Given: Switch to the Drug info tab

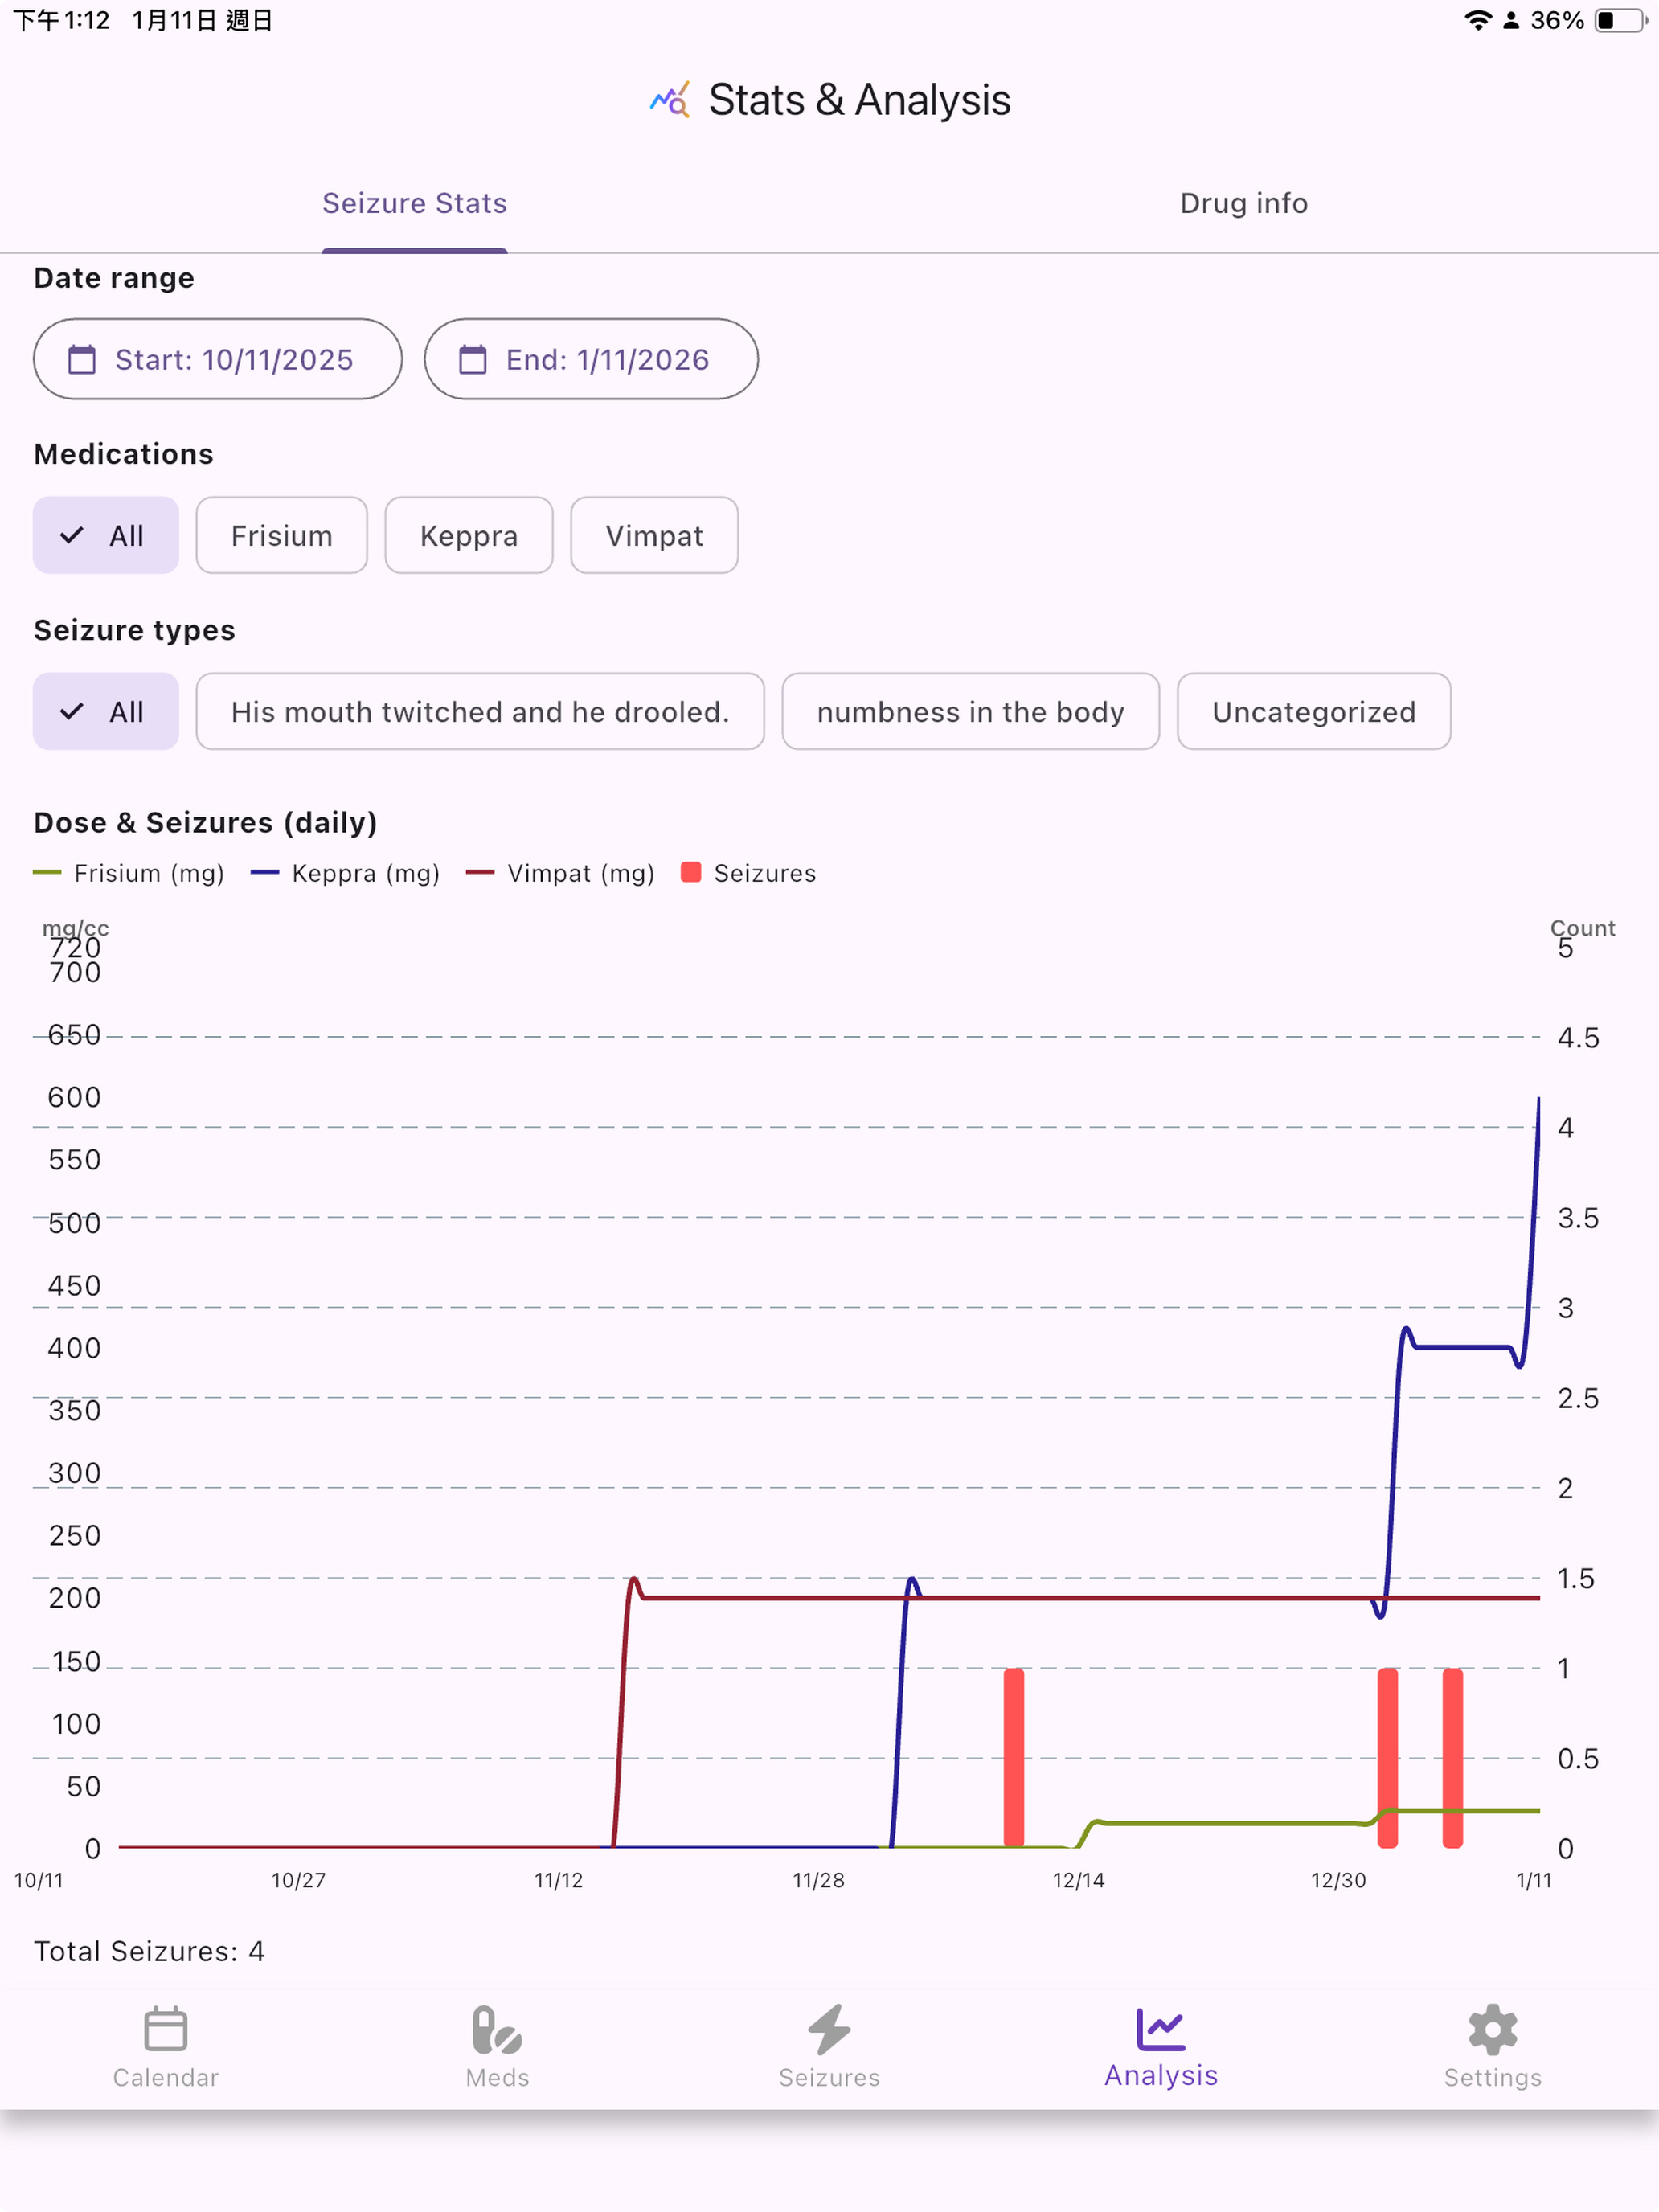Looking at the screenshot, I should (1244, 203).
